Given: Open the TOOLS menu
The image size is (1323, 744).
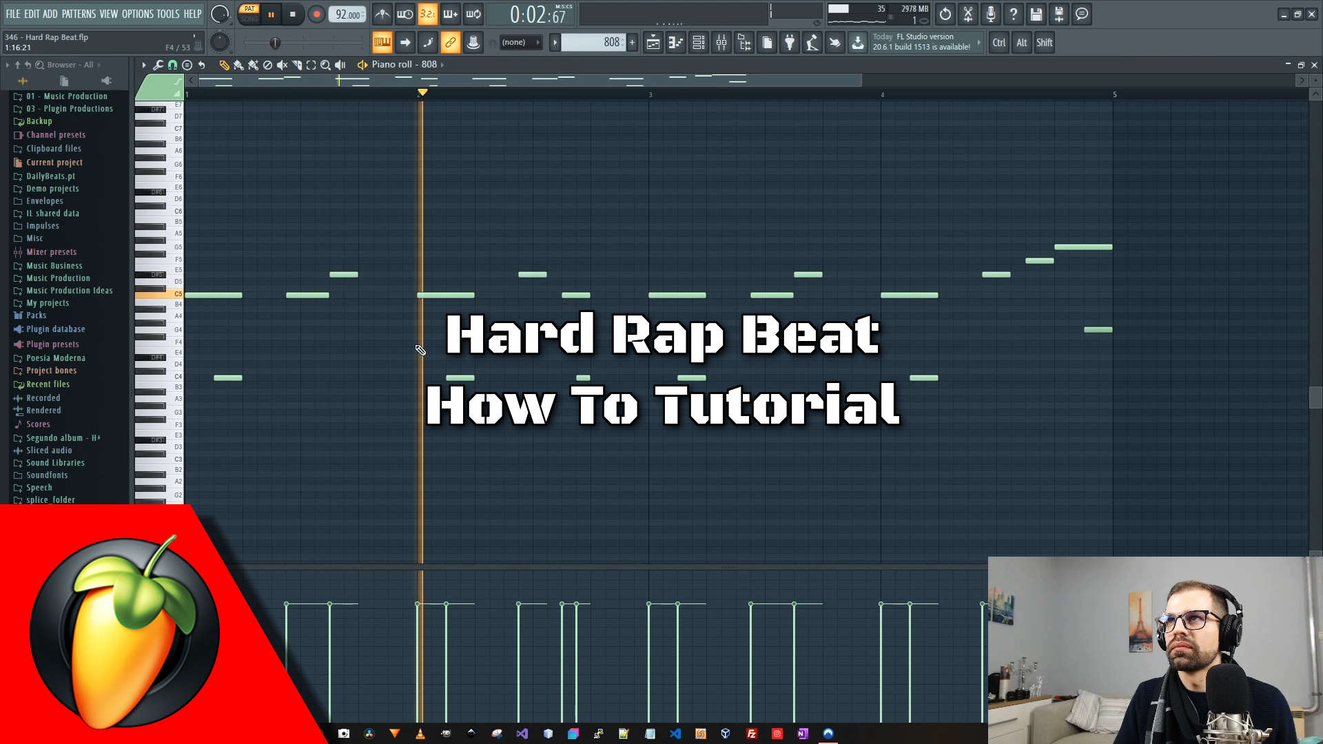Looking at the screenshot, I should tap(167, 13).
